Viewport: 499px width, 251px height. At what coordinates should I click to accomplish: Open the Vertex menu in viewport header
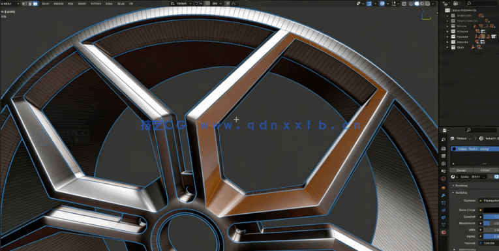click(95, 3)
